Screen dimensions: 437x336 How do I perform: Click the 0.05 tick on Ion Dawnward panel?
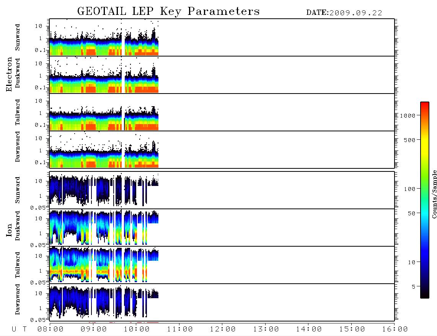point(38,320)
